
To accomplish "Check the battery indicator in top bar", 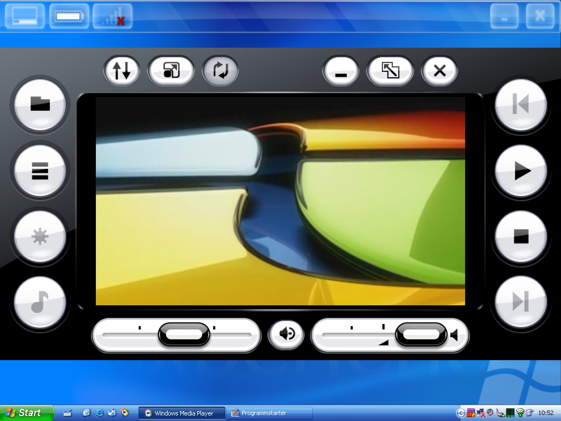I will coord(69,16).
